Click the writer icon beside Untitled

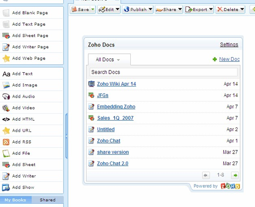91,129
